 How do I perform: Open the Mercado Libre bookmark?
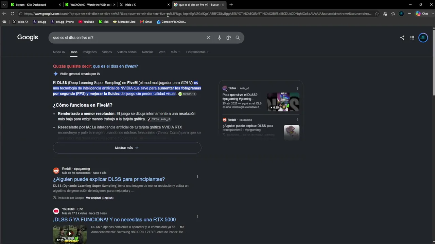click(124, 22)
